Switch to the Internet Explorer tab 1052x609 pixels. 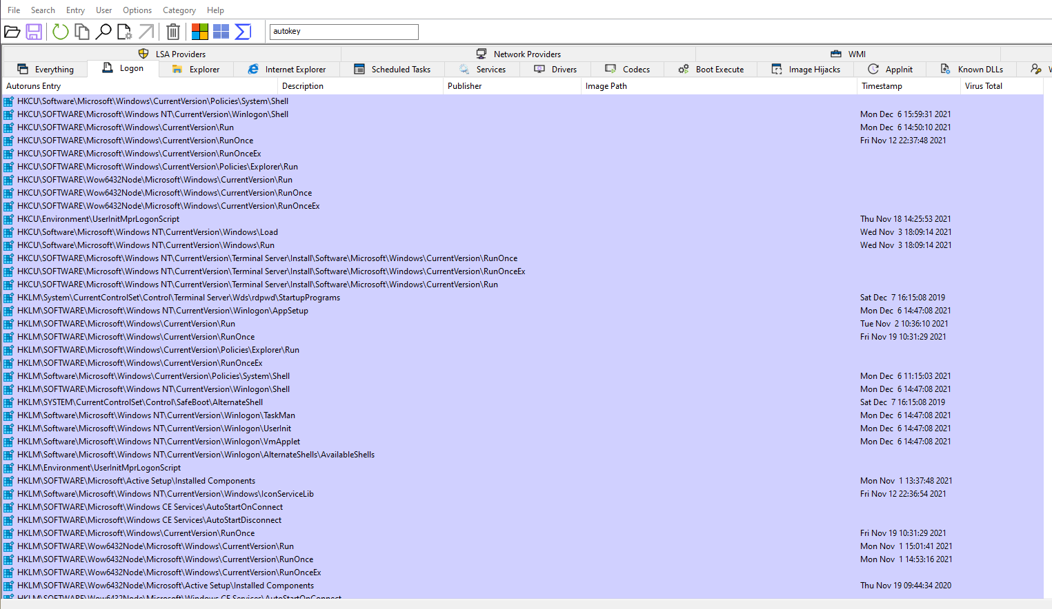287,69
